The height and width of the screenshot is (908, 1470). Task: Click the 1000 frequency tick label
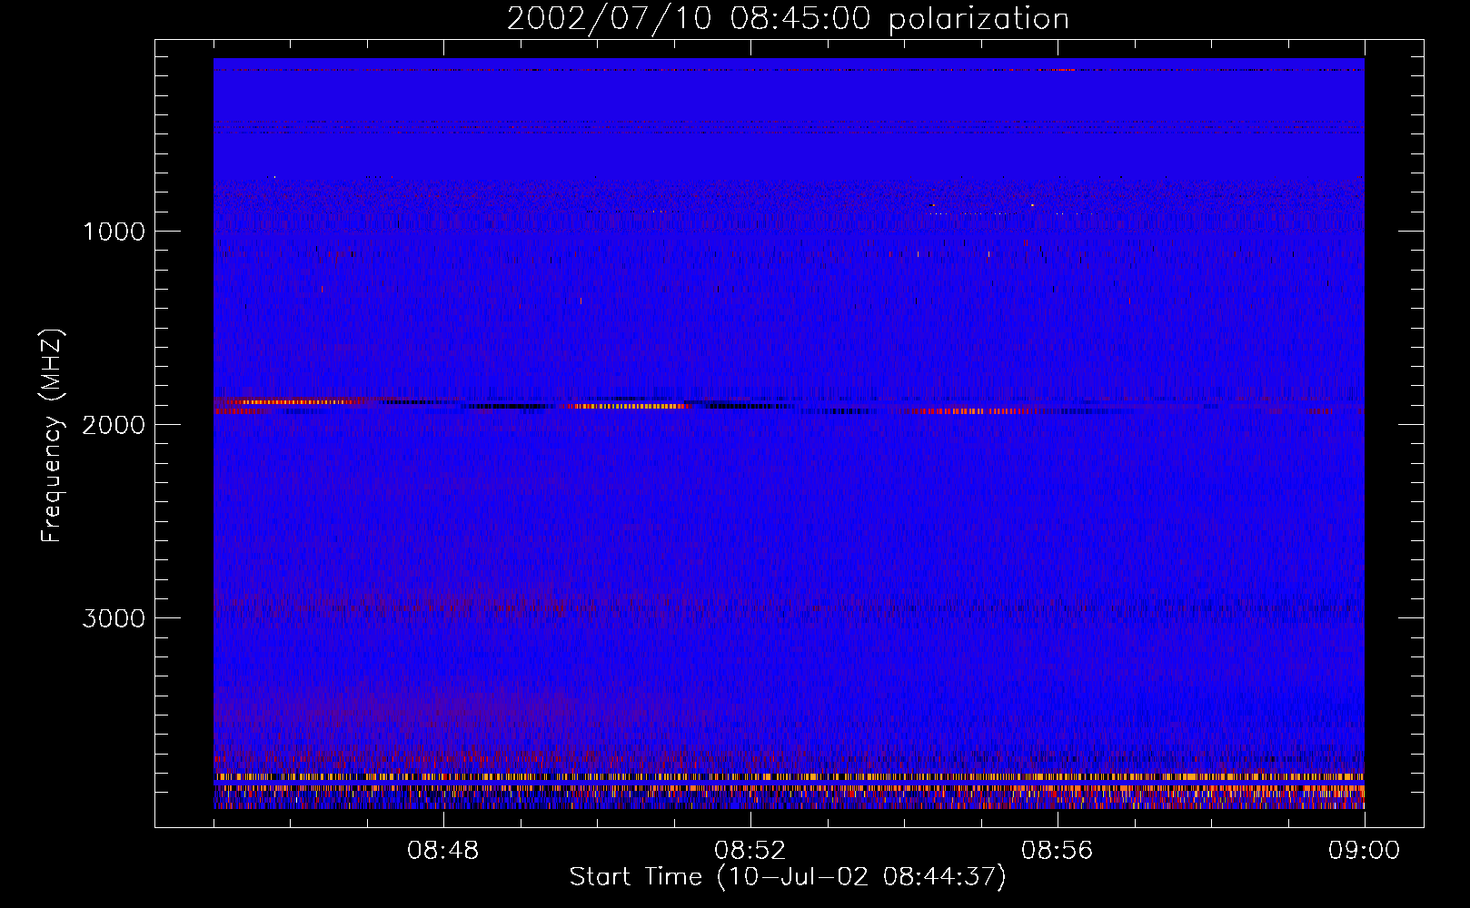click(114, 232)
